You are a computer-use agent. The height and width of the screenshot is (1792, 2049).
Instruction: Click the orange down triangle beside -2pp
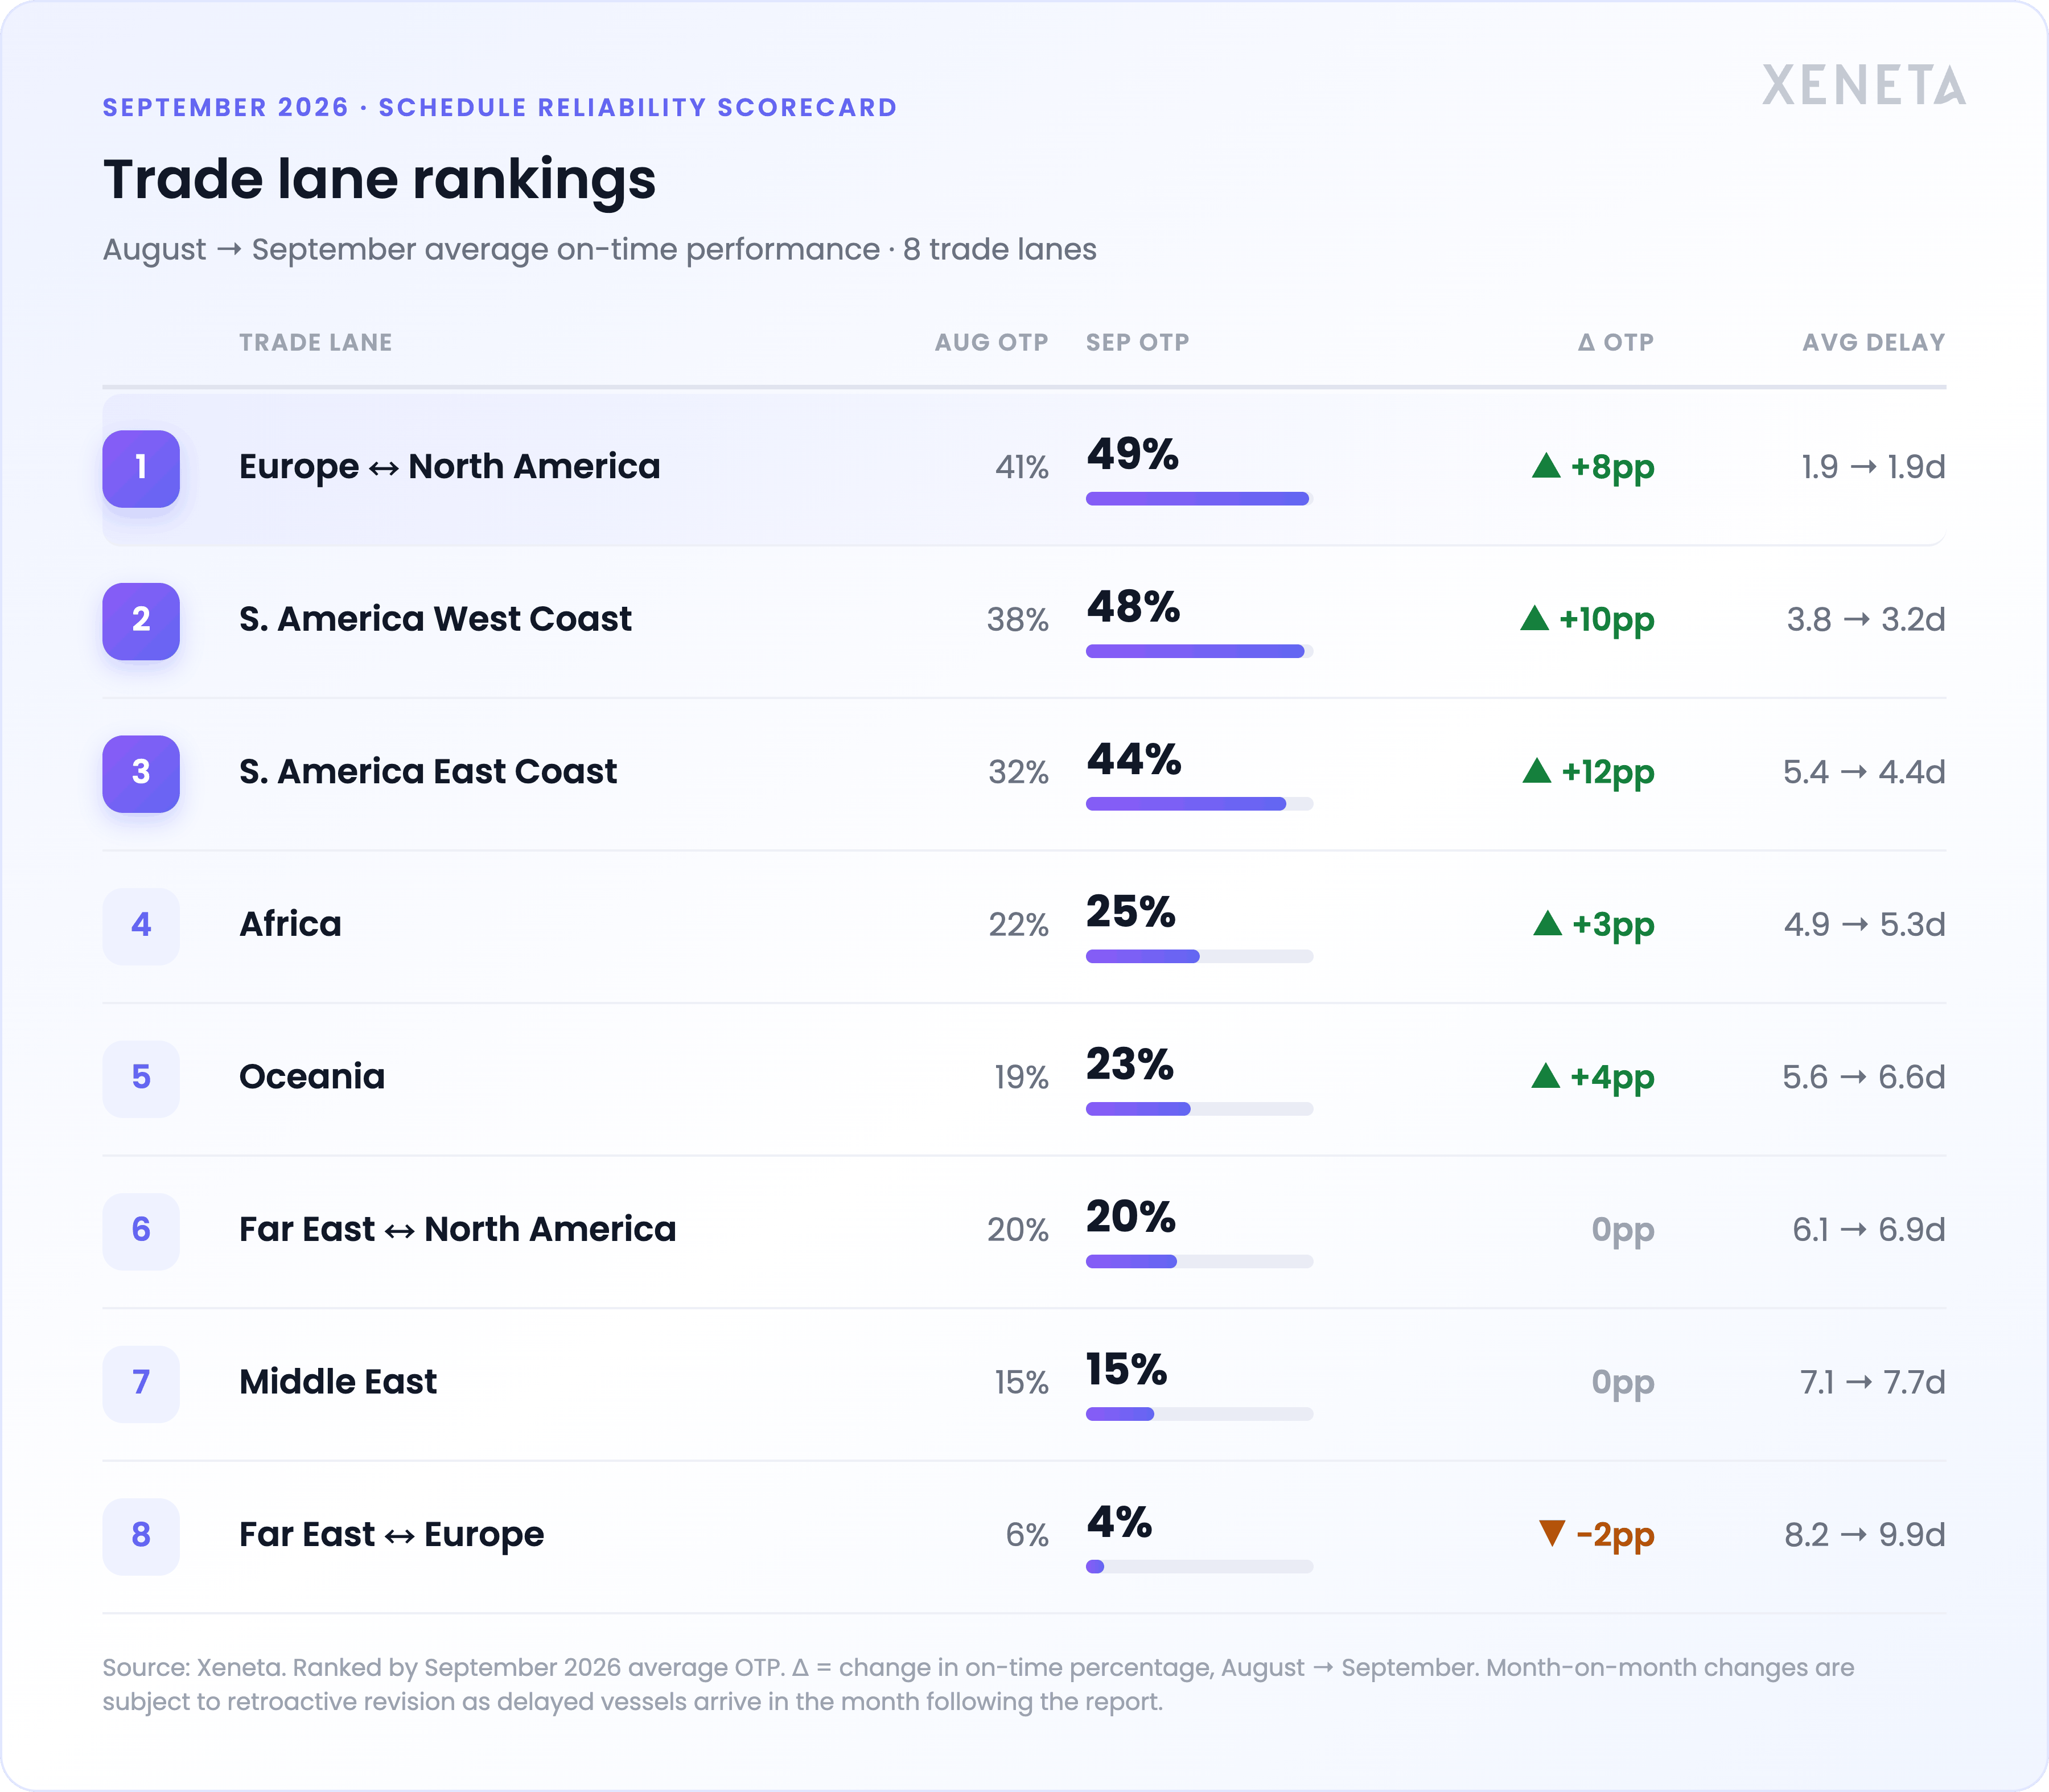tap(1552, 1532)
